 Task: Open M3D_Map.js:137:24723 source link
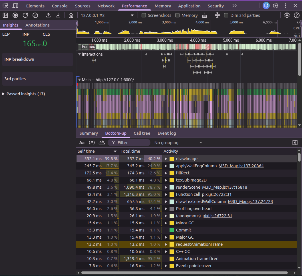pyautogui.click(x=250, y=202)
